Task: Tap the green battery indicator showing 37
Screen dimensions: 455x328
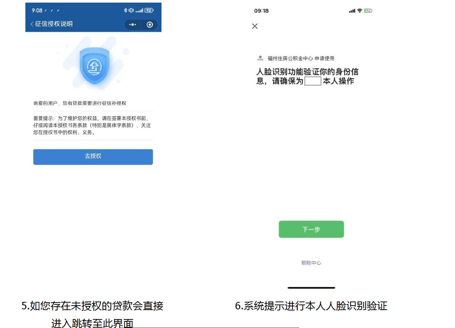Action: click(x=368, y=11)
